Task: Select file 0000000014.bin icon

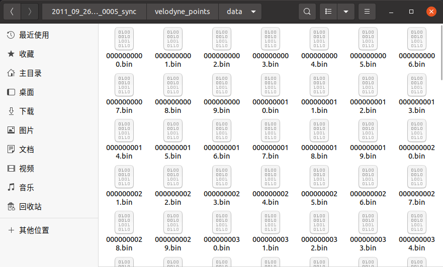Action: coord(124,131)
